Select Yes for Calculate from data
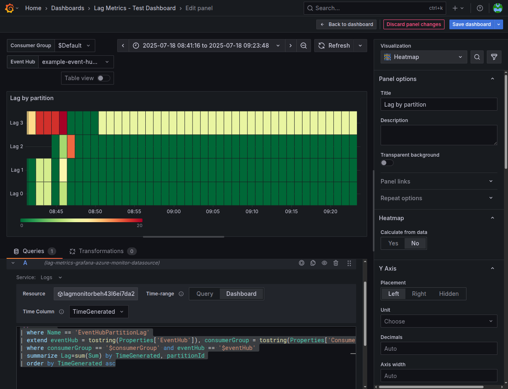Image resolution: width=508 pixels, height=389 pixels. 393,243
